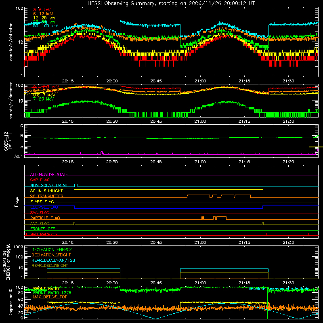Select the SC_IN_SUNLIGHT flag label
This screenshot has width=323, height=323.
46,191
